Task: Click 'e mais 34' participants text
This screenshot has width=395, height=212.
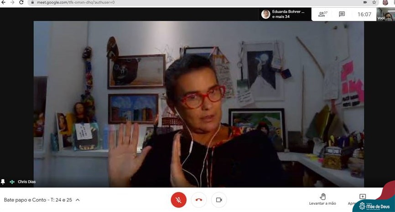Action: 281,16
